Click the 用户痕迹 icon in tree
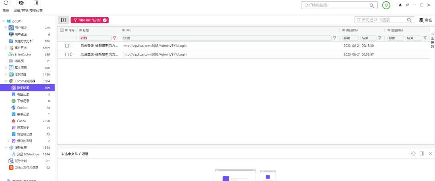Viewport: 435px width, 181px height. point(11,28)
